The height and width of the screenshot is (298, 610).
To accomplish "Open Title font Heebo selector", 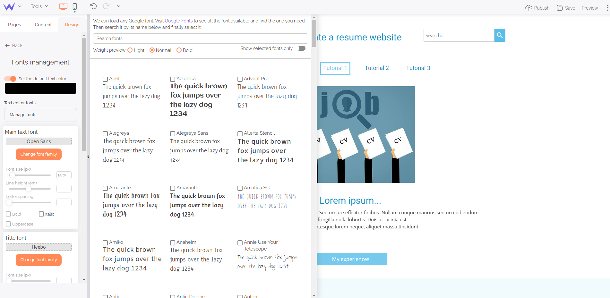I will (39, 247).
